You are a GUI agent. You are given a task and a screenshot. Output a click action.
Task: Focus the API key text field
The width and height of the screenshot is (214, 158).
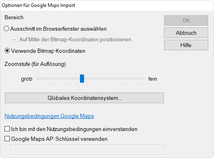point(87,149)
